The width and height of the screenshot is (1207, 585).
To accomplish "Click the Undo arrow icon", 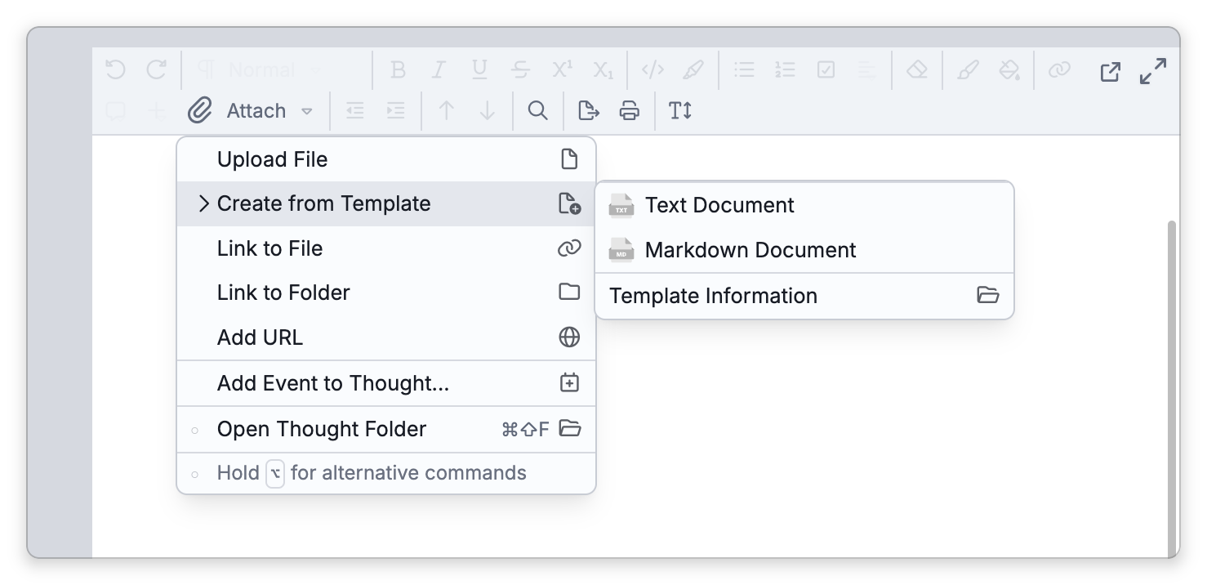I will pyautogui.click(x=115, y=70).
